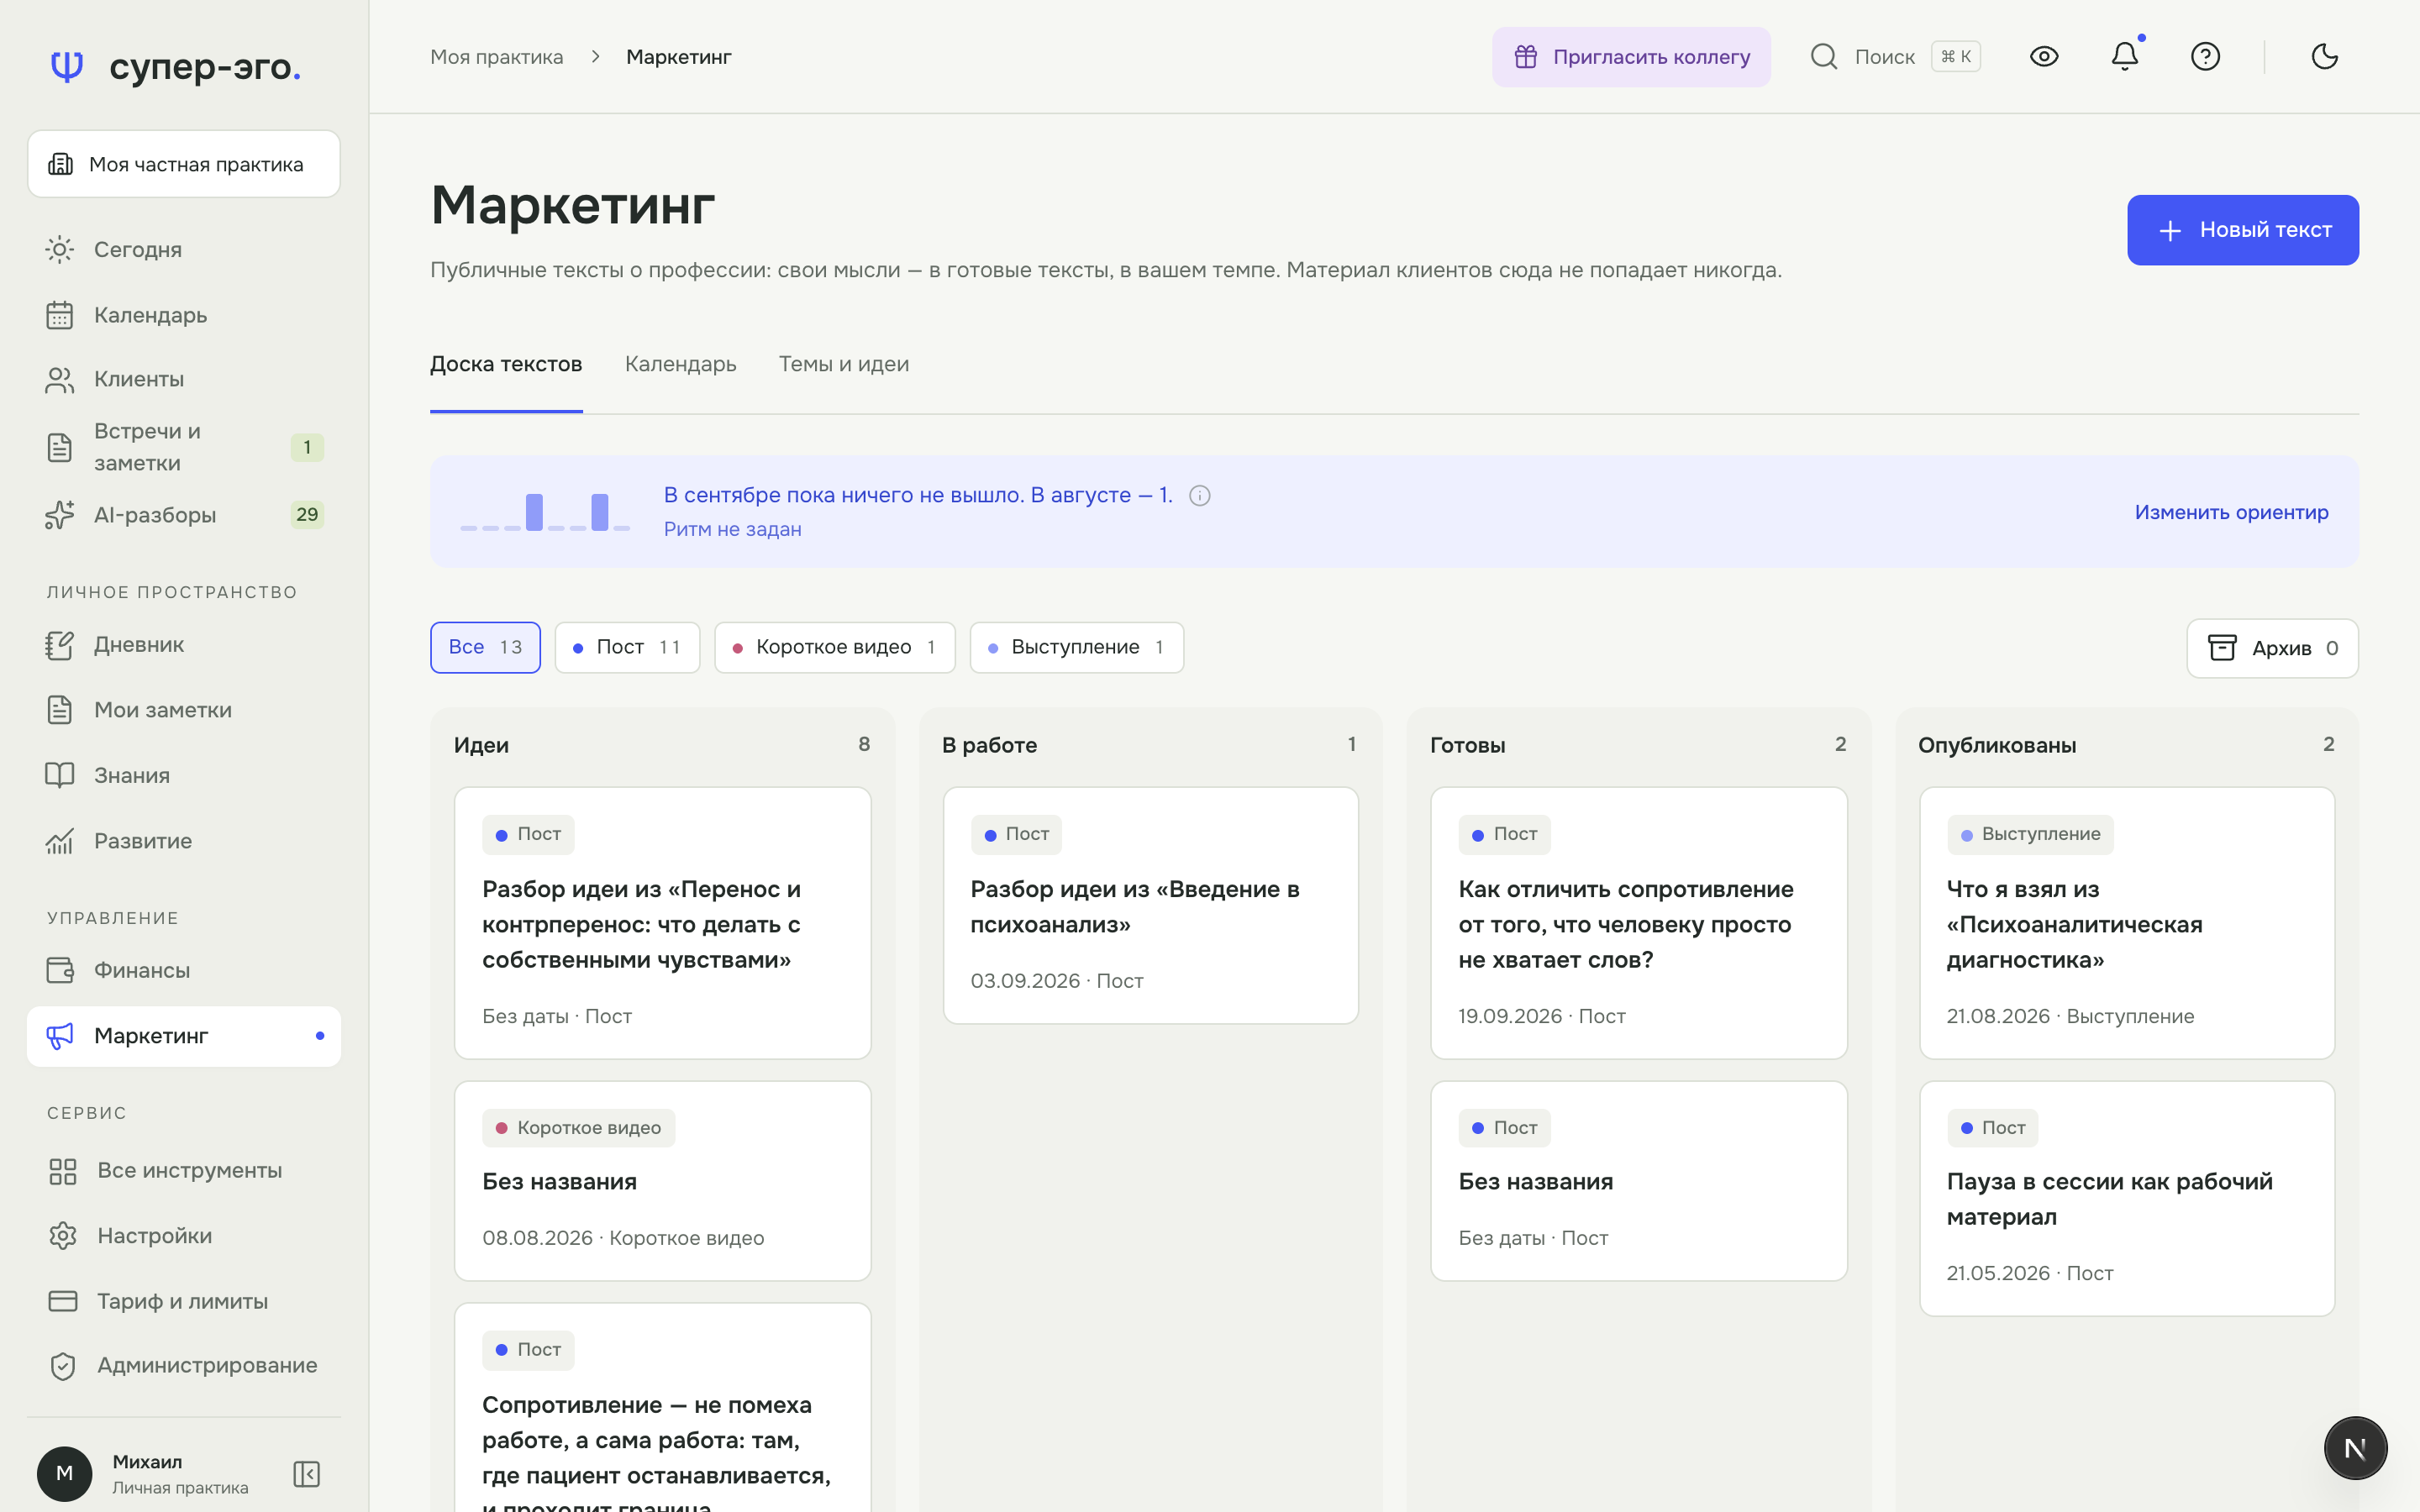Open Развитие section
This screenshot has height=1512, width=2420.
(184, 841)
